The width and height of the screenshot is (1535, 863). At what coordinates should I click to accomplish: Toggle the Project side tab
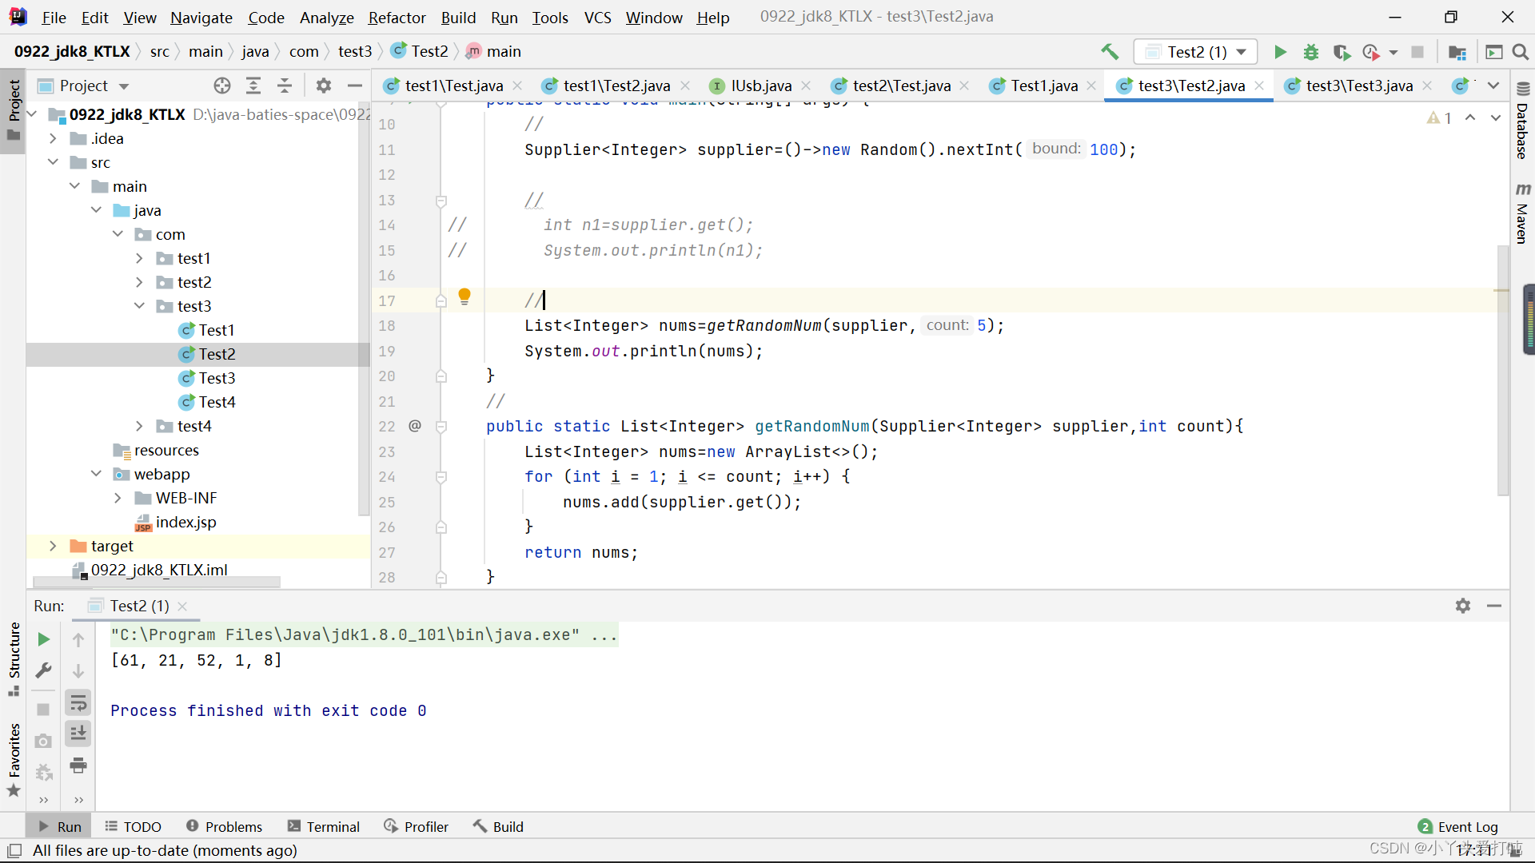click(x=14, y=109)
